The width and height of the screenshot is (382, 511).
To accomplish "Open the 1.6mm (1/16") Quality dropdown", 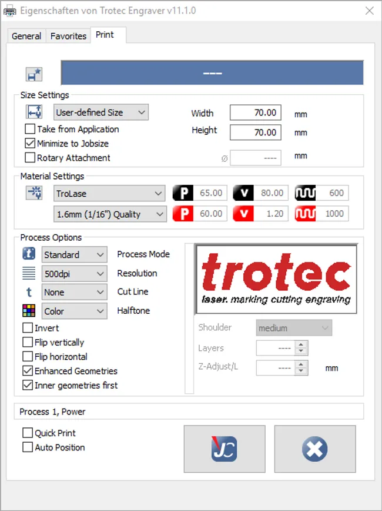I will pos(110,214).
